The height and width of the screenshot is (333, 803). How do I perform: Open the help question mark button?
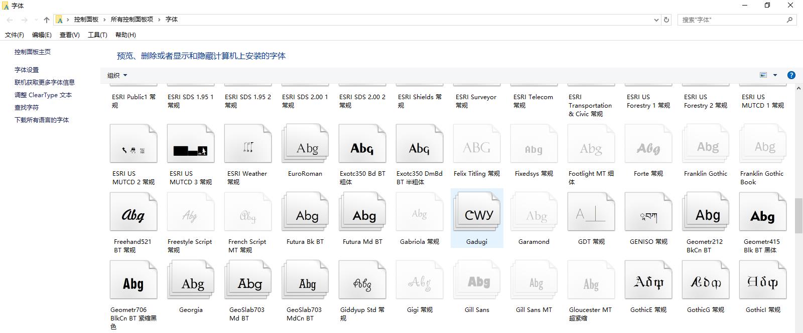pyautogui.click(x=791, y=75)
